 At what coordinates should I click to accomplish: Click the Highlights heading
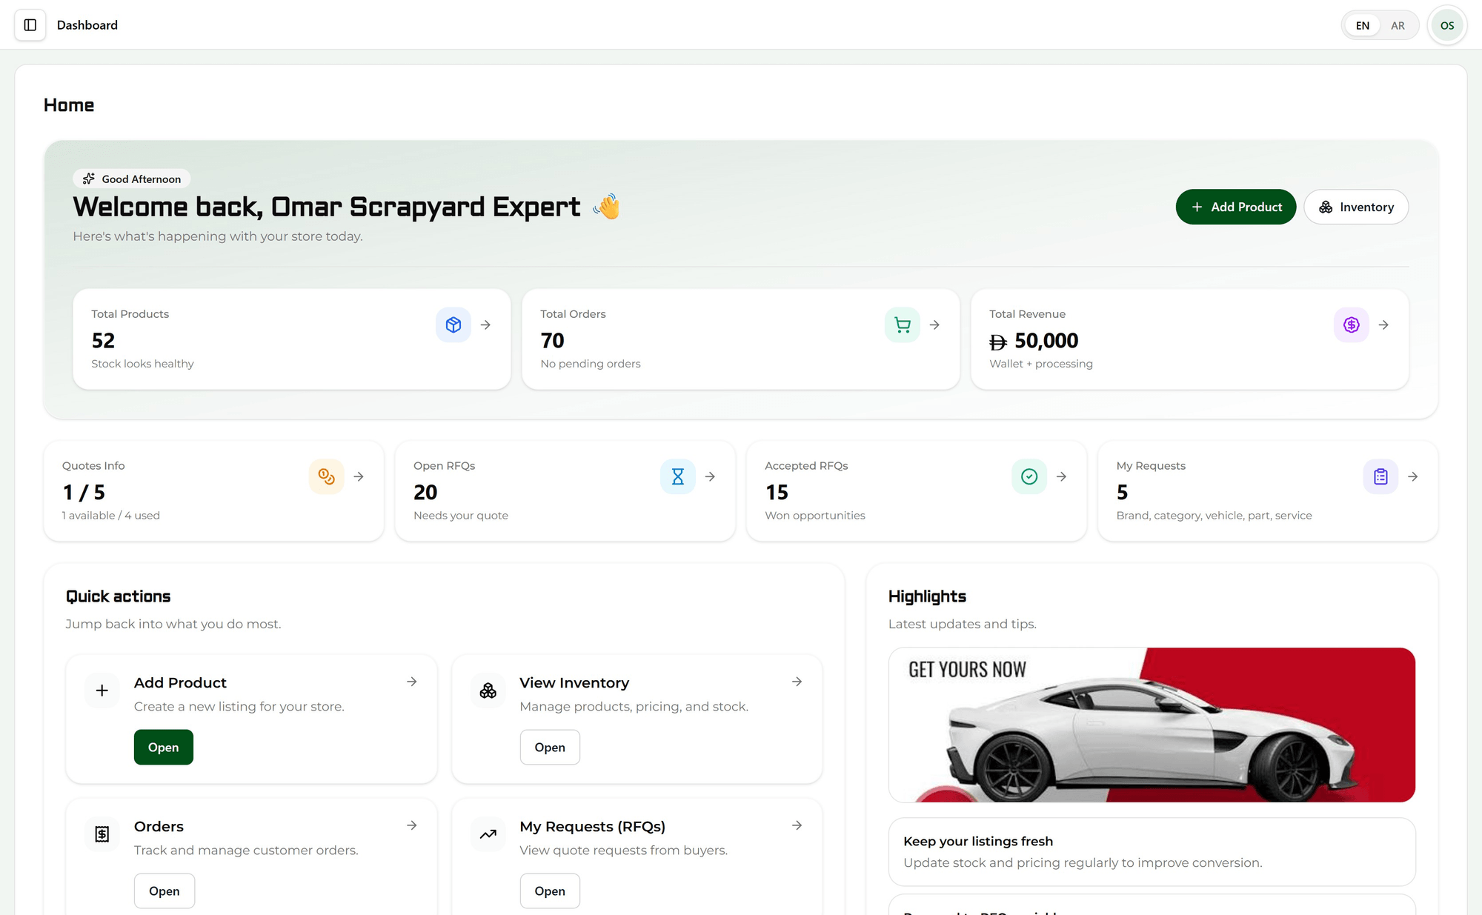927,596
